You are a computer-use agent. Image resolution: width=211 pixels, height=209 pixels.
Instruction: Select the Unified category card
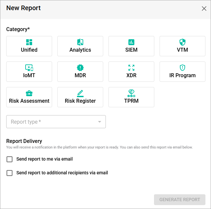pos(29,46)
